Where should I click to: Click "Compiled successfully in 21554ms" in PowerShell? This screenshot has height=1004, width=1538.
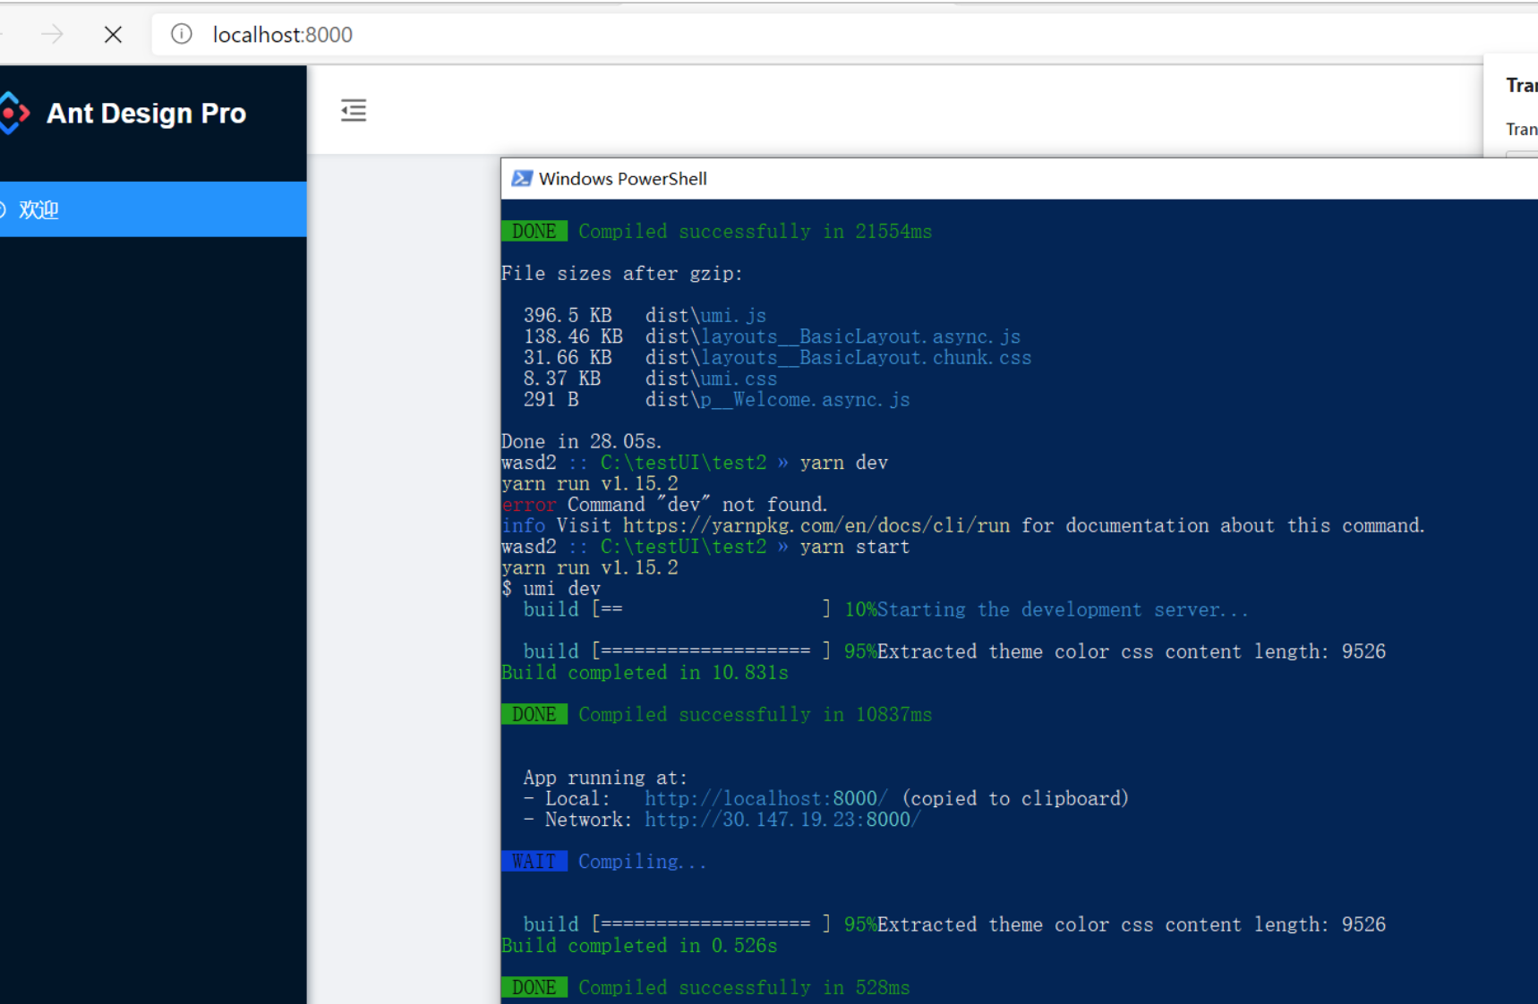755,232
